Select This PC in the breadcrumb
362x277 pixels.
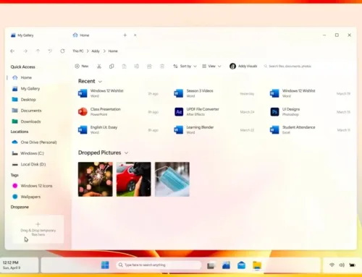coord(78,51)
